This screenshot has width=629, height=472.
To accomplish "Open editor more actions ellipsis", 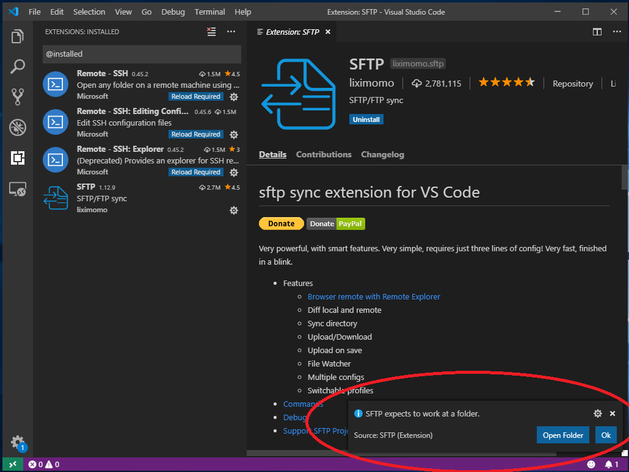I will pos(617,32).
